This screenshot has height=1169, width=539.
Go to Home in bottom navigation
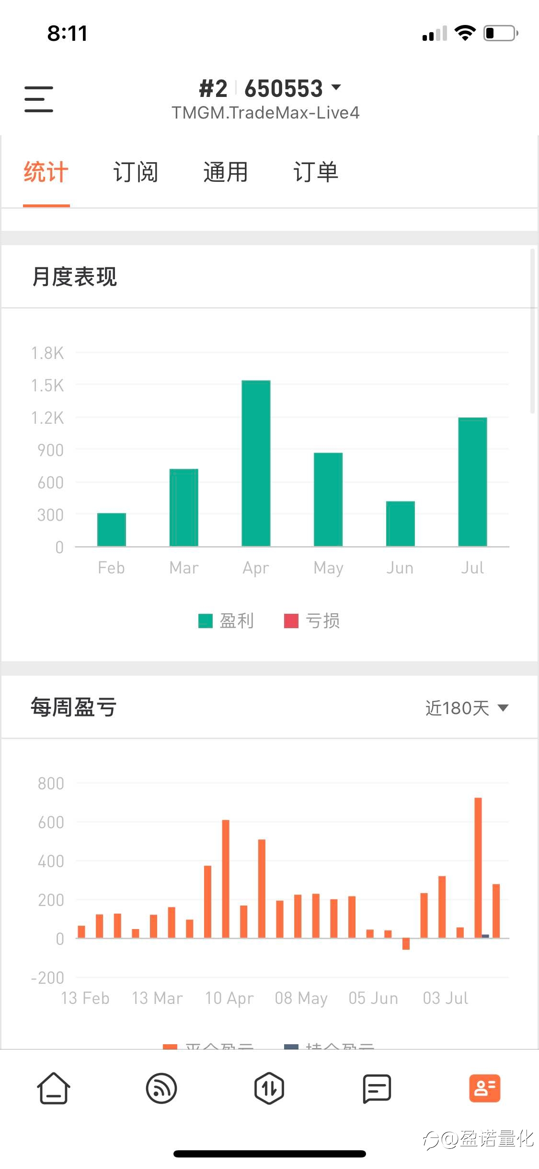click(x=54, y=1088)
